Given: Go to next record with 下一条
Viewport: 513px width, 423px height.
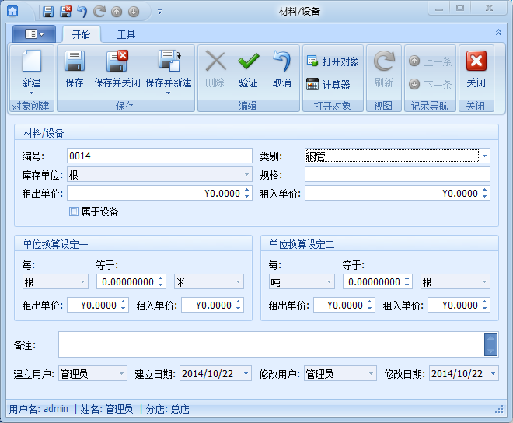Looking at the screenshot, I should [431, 85].
